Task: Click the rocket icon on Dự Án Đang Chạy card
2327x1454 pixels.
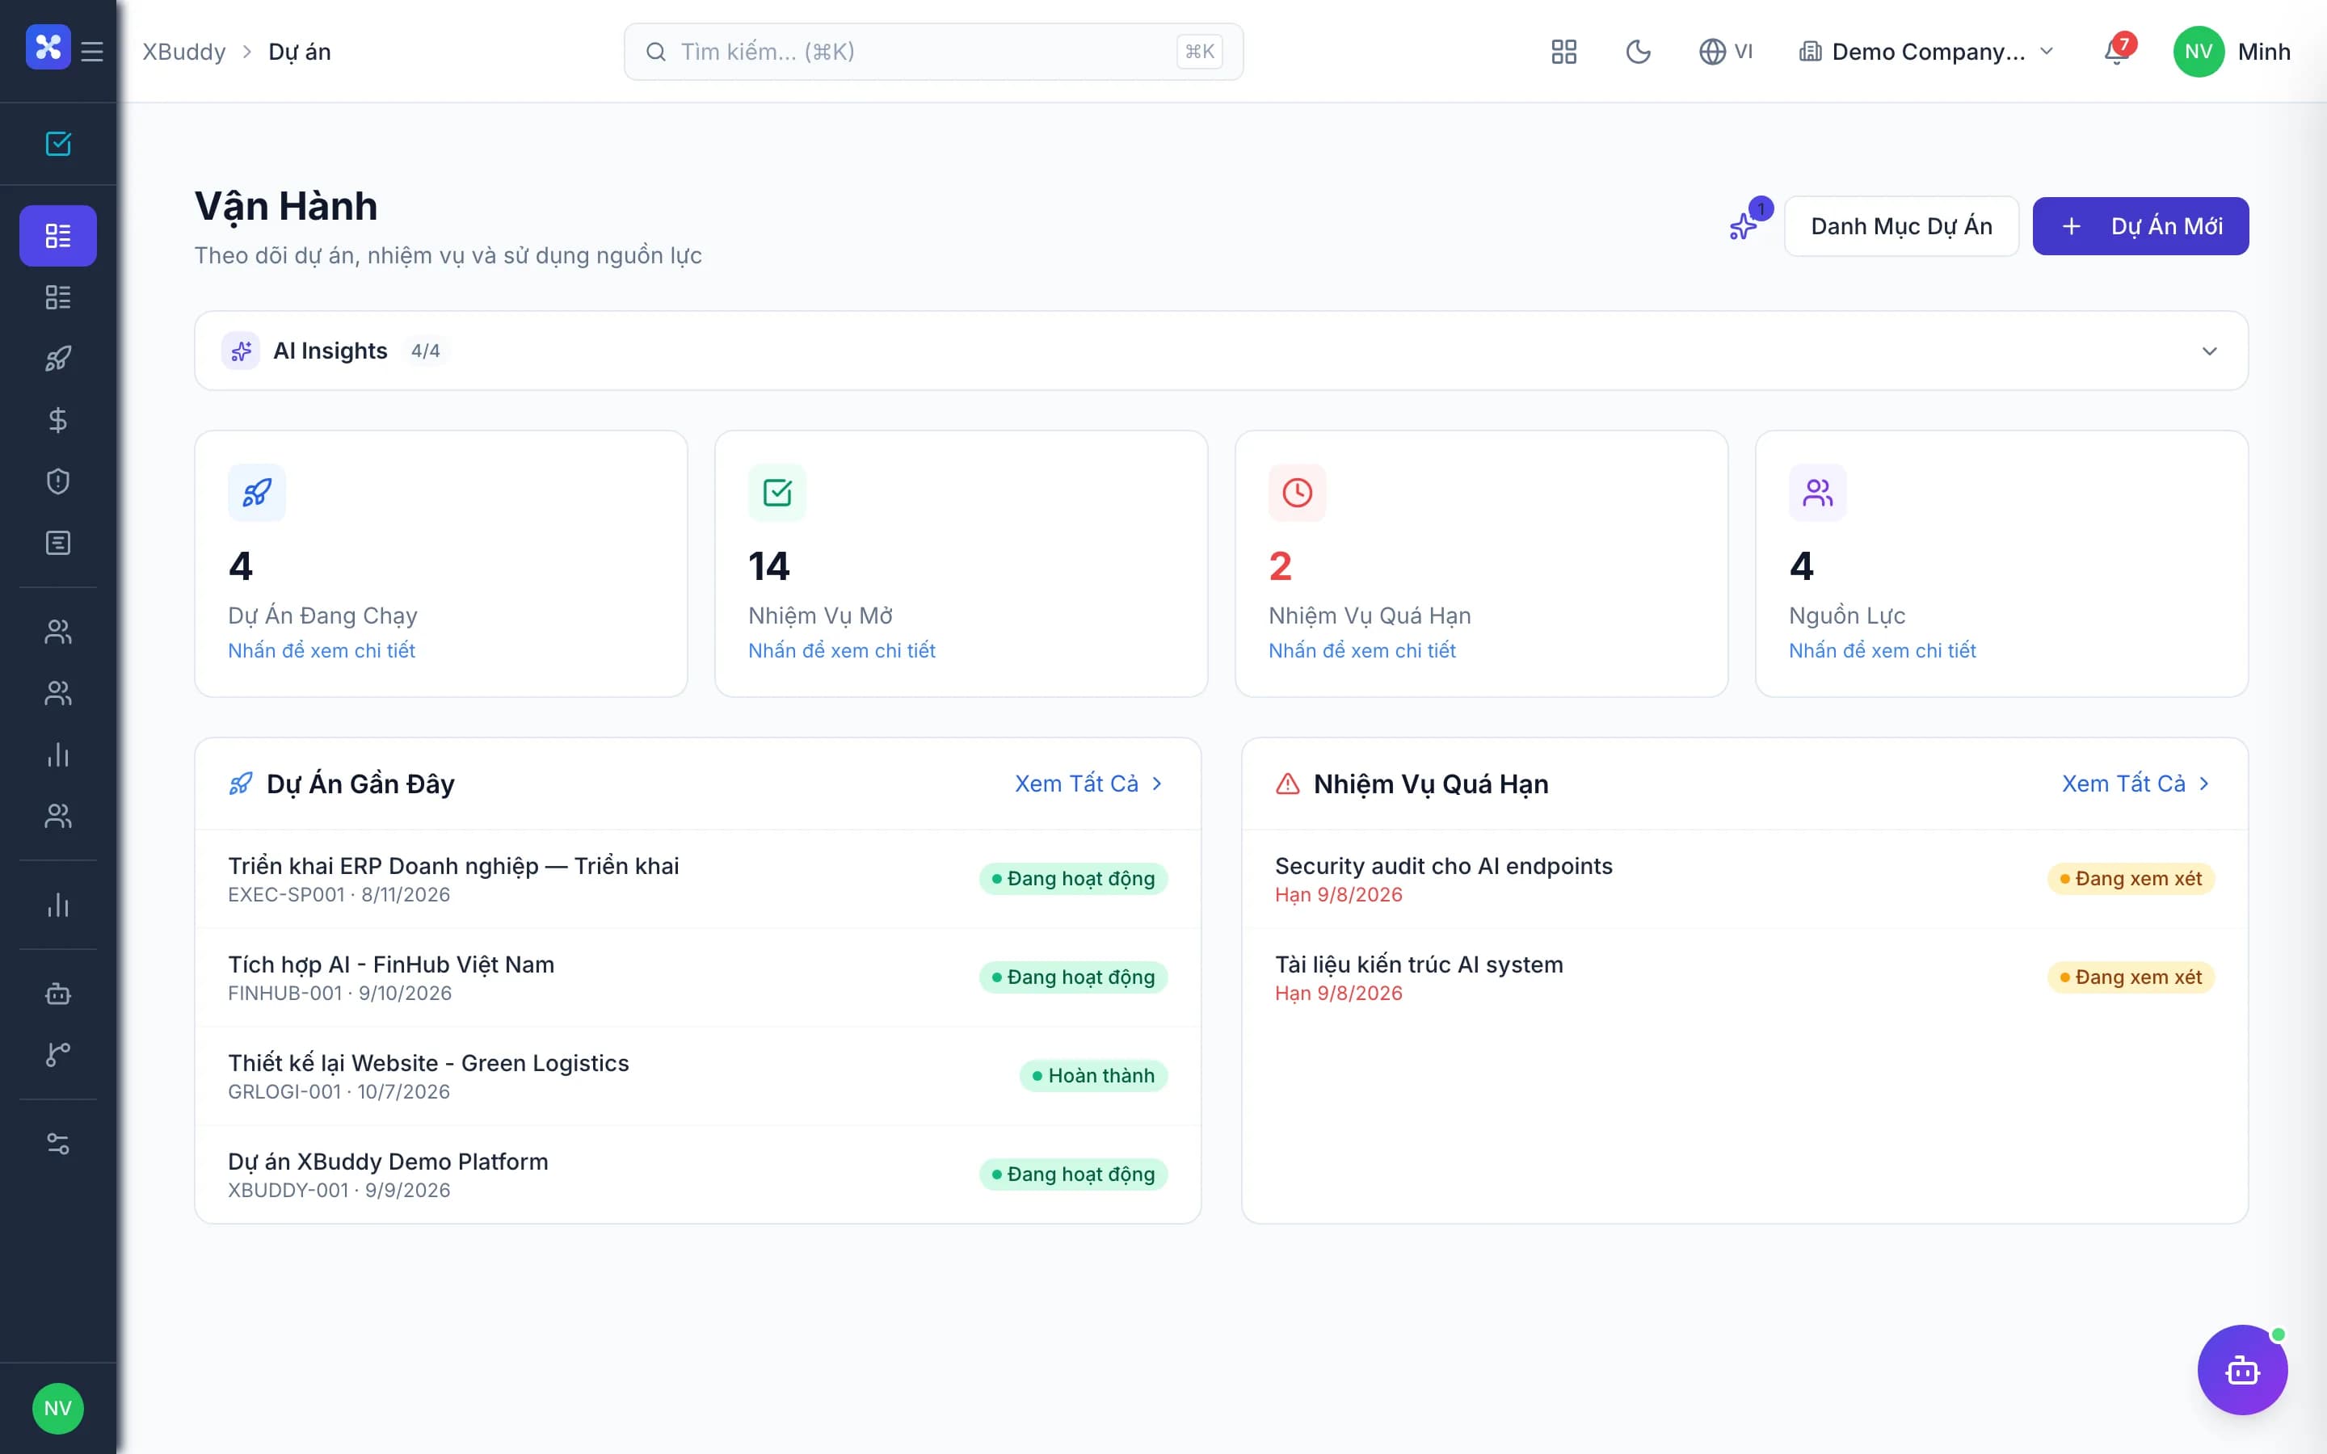Action: (257, 493)
